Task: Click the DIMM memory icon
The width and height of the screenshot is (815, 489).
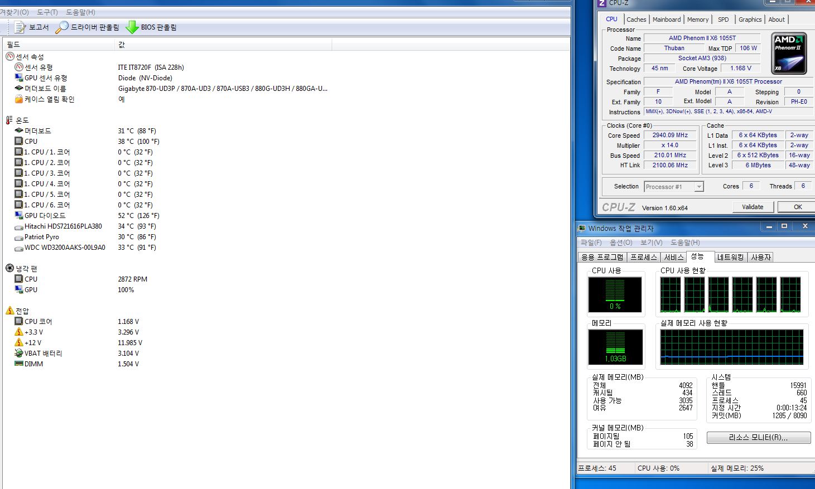Action: click(x=19, y=364)
